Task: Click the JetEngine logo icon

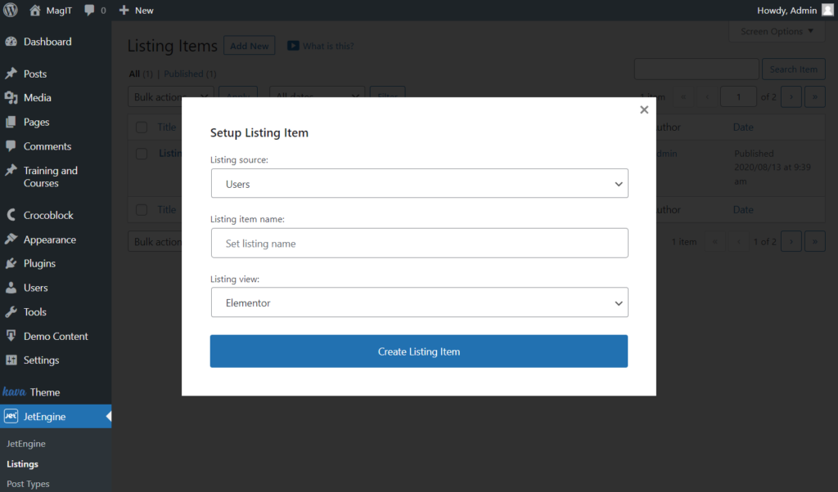Action: pyautogui.click(x=11, y=416)
